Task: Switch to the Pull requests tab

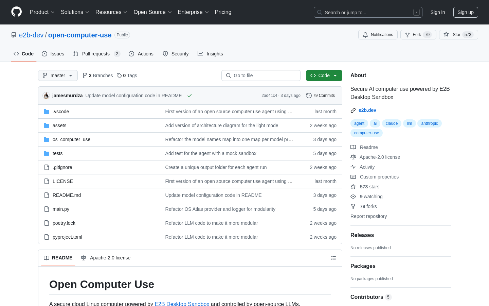Action: [x=97, y=54]
